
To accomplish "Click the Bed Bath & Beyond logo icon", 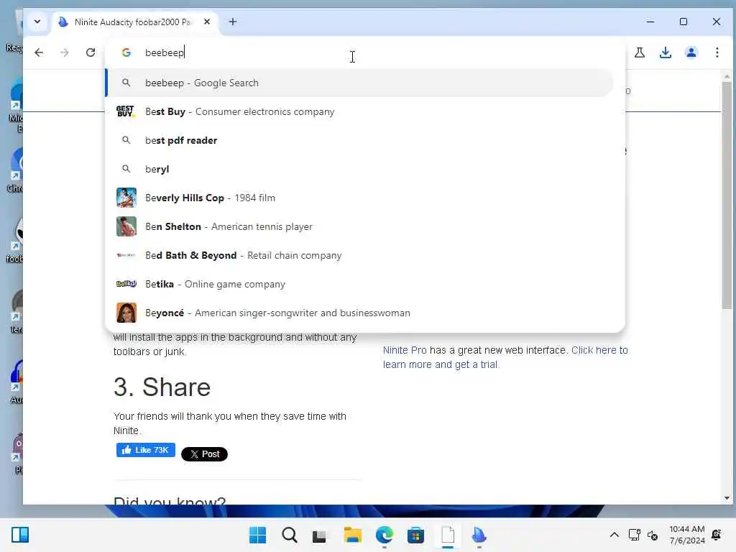I will (126, 255).
